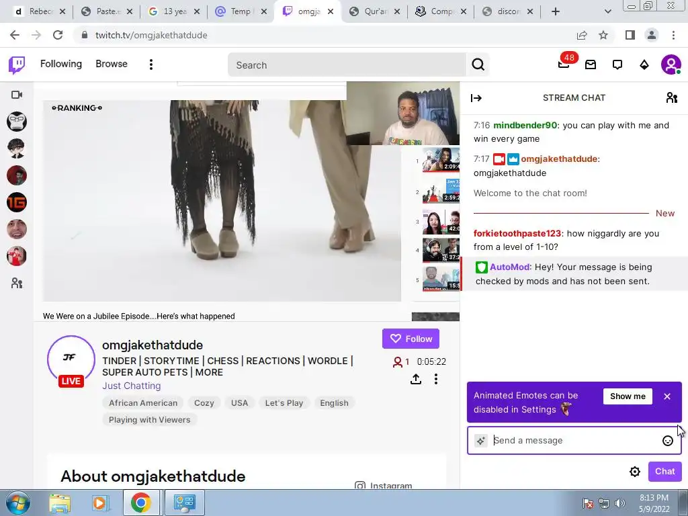Open the notifications inbox with 48 badge
The height and width of the screenshot is (516, 688).
(x=564, y=64)
